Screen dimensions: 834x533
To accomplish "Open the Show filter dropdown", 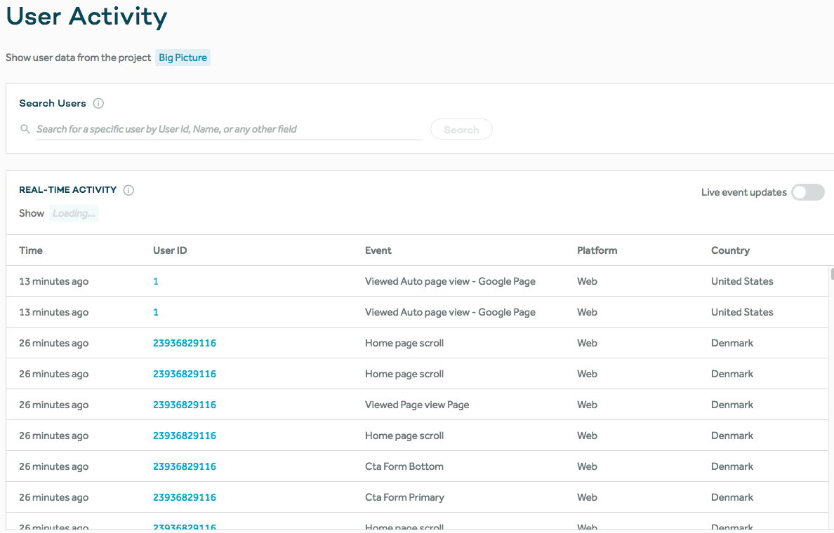I will click(x=74, y=213).
